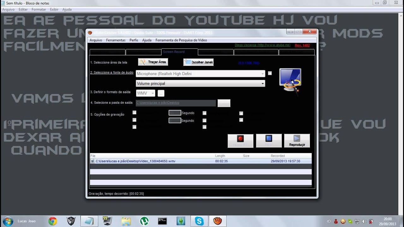Image resolution: width=404 pixels, height=227 pixels.
Task: Open the Diego Uscanga atube.me link
Action: (x=263, y=45)
